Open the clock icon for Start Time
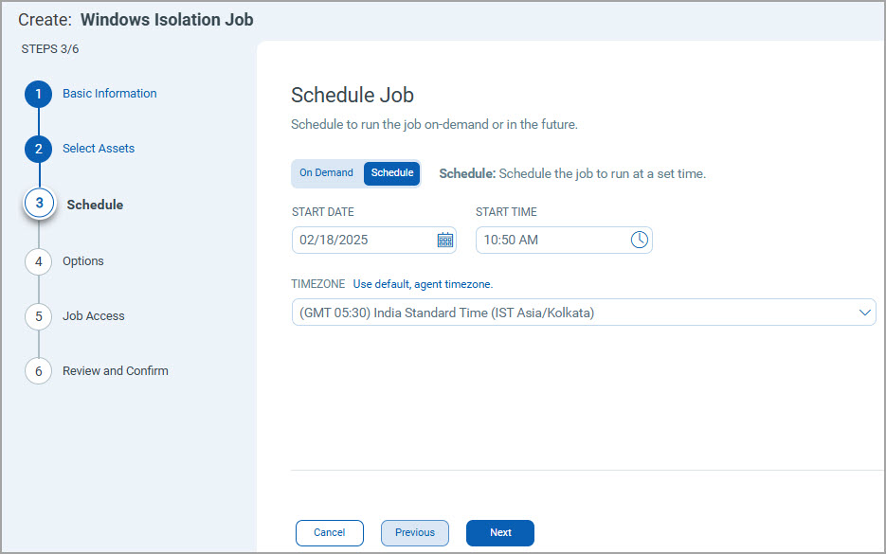 (639, 240)
